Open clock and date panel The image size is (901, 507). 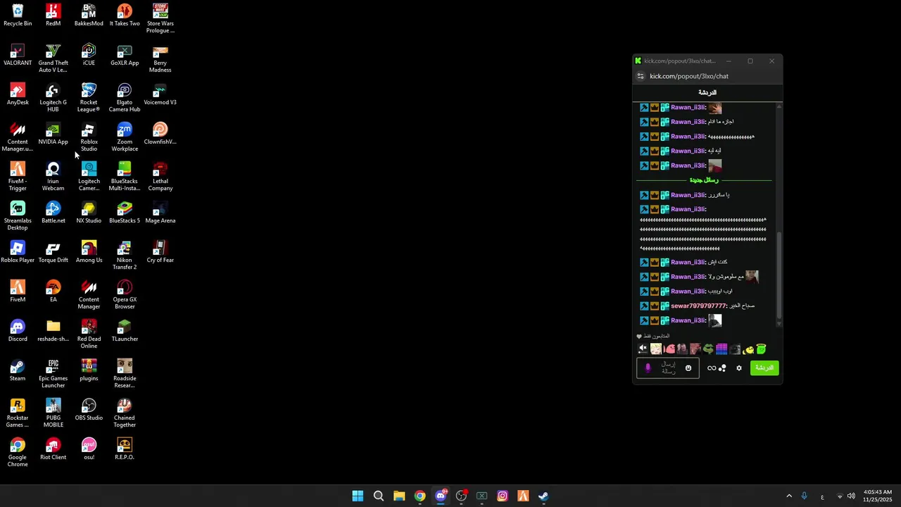[x=878, y=496]
